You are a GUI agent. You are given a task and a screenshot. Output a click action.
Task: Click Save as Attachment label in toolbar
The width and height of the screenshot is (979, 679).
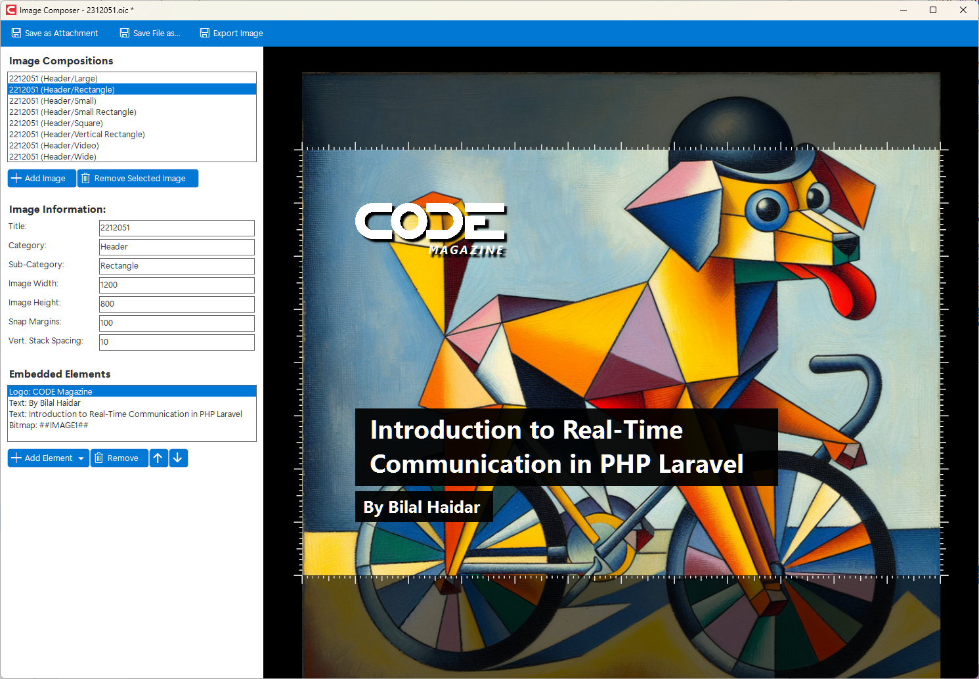pyautogui.click(x=61, y=33)
